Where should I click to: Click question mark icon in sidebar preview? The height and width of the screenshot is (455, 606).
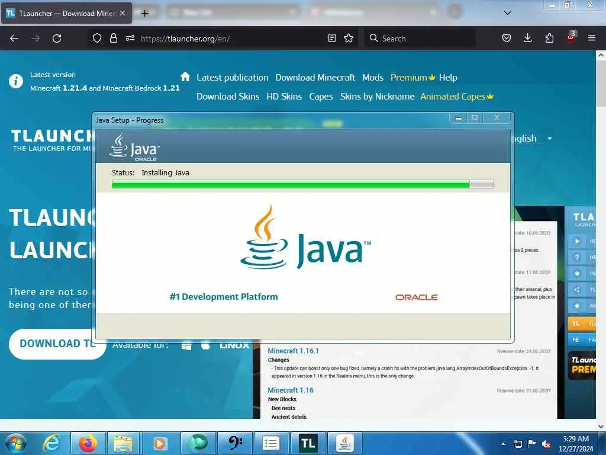coord(577,257)
